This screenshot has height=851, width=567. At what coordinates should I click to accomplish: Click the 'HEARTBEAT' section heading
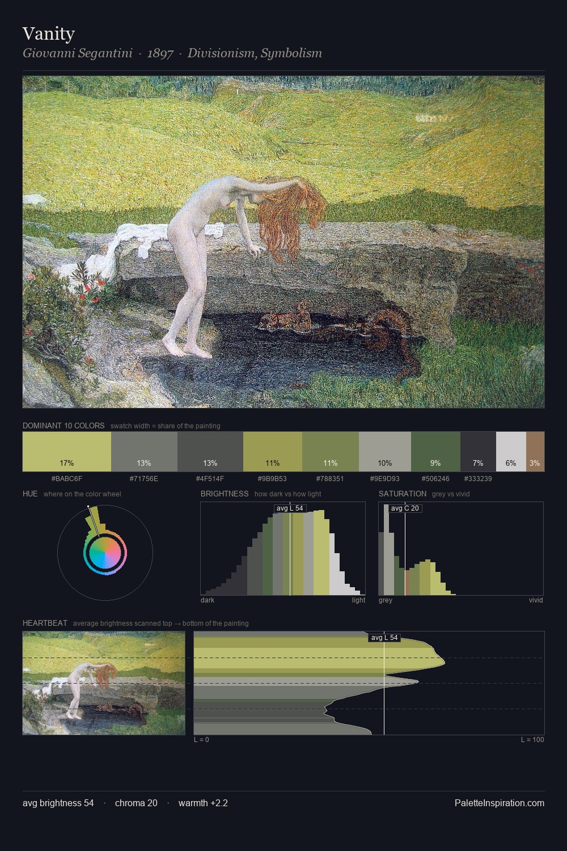(x=45, y=623)
